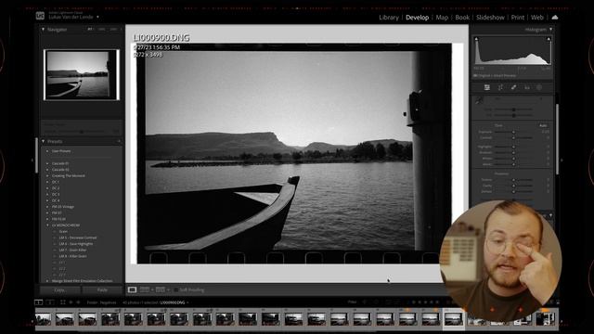The width and height of the screenshot is (594, 334).
Task: Toggle the Soft Proofing checkbox
Action: point(175,290)
